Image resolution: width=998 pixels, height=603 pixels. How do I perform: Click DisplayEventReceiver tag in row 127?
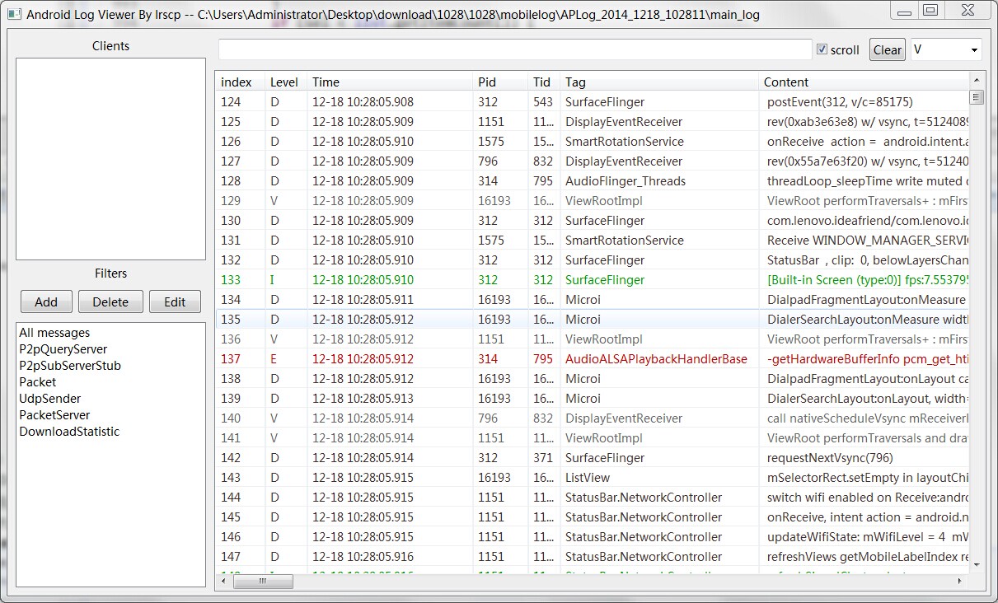[x=624, y=161]
